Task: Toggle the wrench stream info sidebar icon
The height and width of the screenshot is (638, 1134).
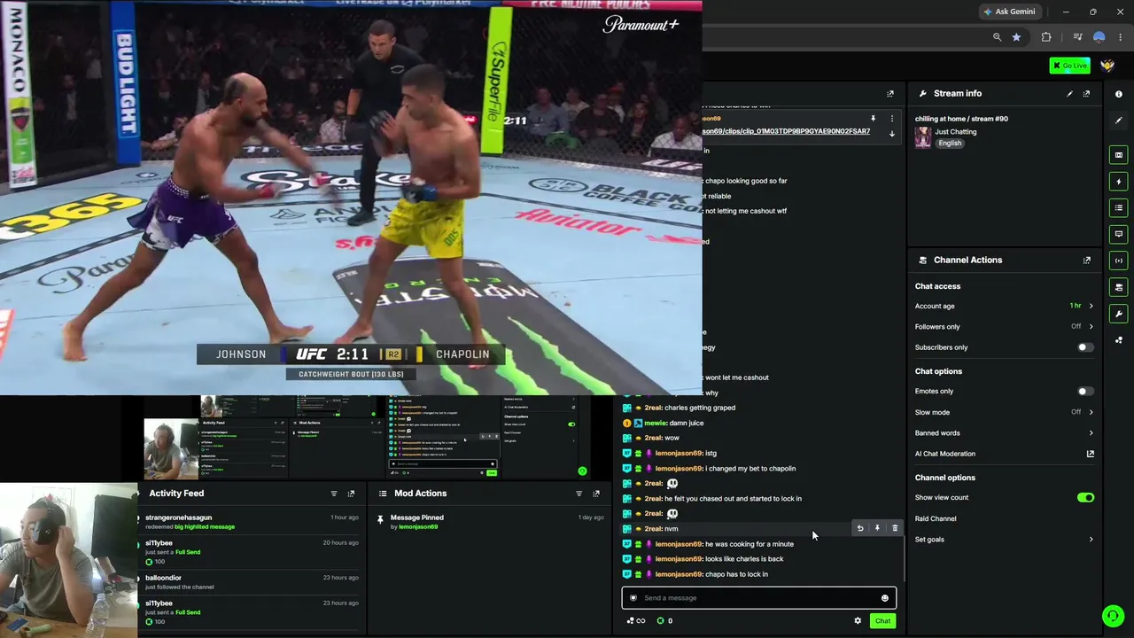Action: tap(1119, 314)
